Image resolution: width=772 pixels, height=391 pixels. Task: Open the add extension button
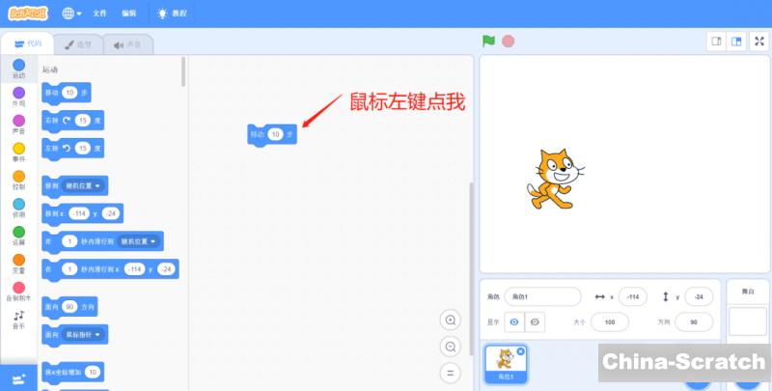[18, 377]
